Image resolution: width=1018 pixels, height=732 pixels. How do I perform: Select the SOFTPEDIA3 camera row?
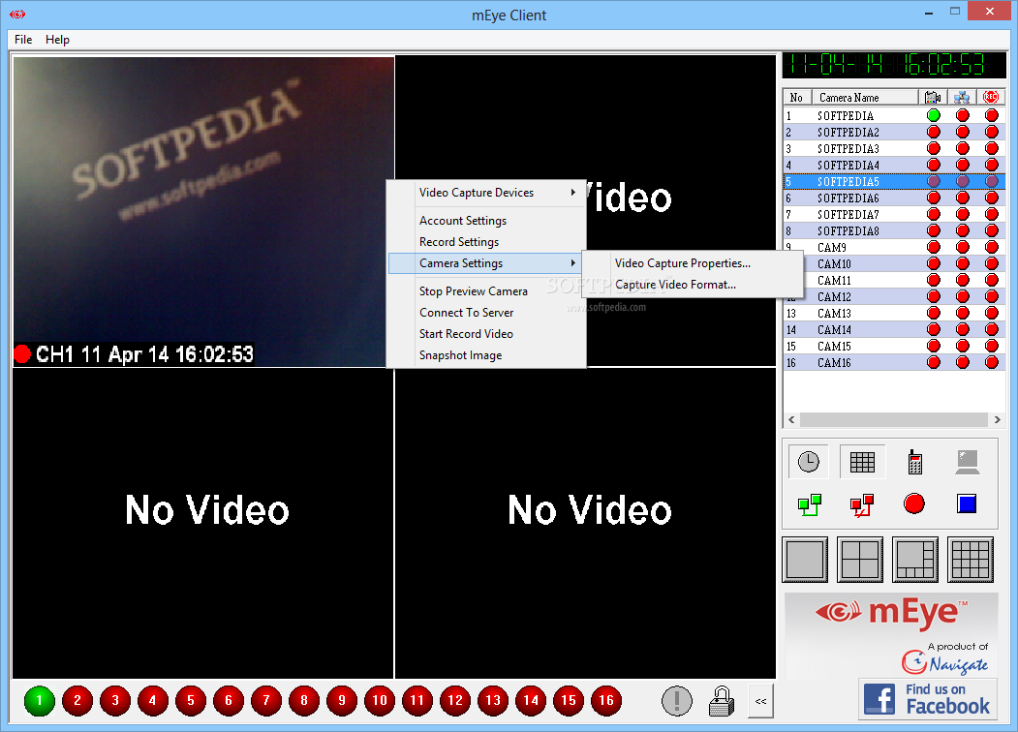[x=894, y=148]
